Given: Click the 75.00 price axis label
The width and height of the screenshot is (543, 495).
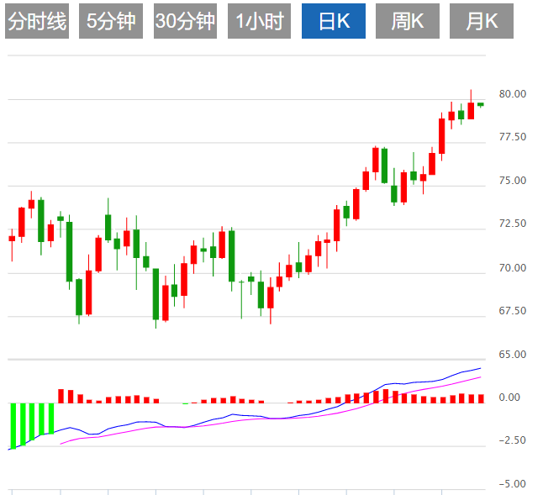Looking at the screenshot, I should click(x=513, y=181).
